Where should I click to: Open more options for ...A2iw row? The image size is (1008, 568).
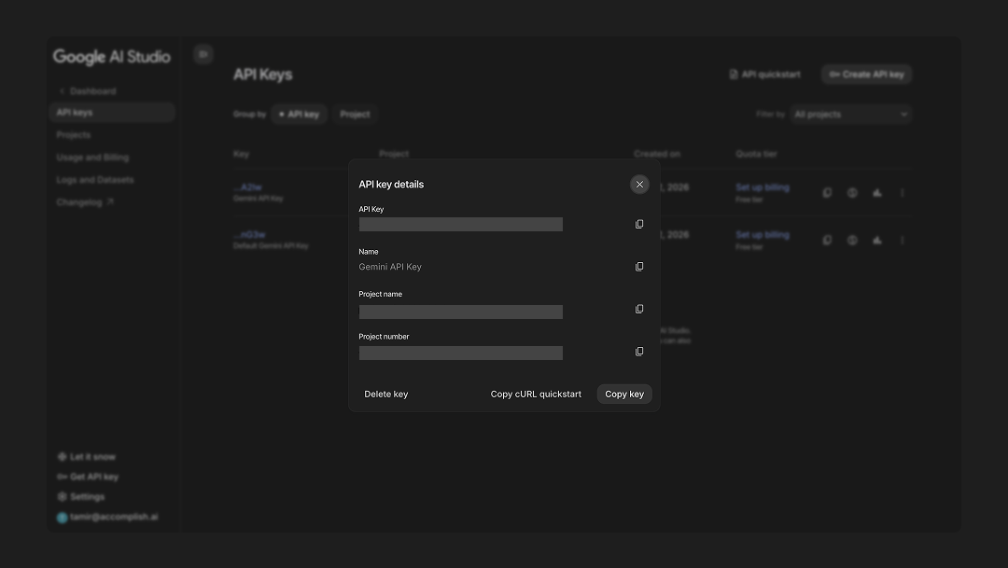coord(903,193)
